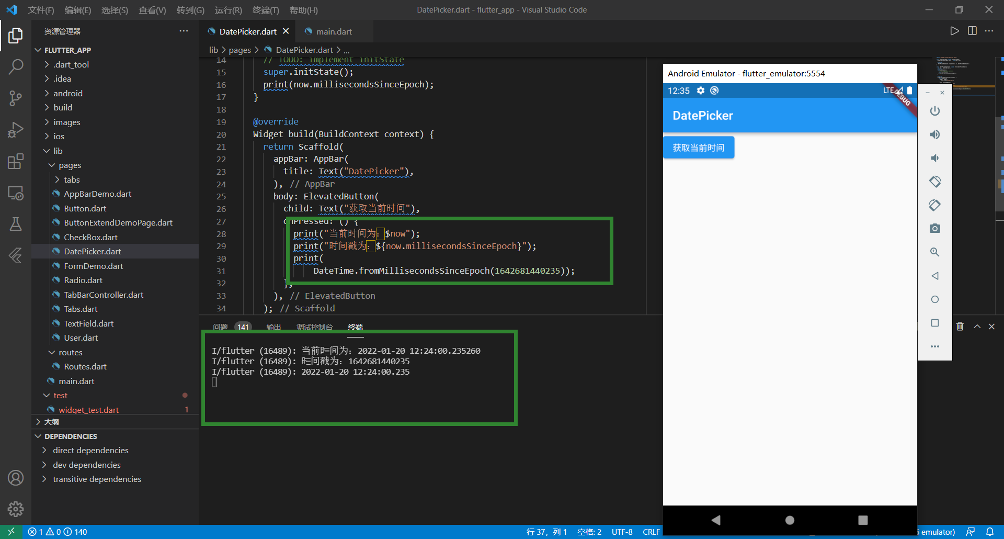Open the 终端(T) menu
This screenshot has width=1004, height=539.
(x=266, y=10)
